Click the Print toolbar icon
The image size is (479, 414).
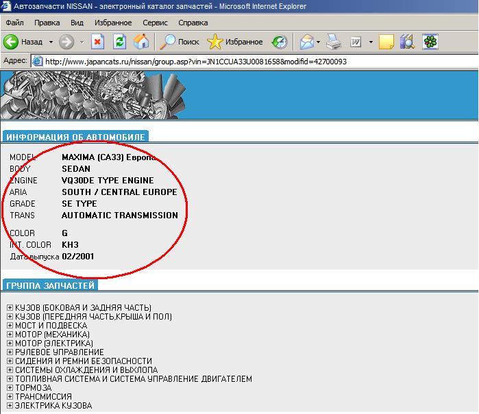click(334, 42)
